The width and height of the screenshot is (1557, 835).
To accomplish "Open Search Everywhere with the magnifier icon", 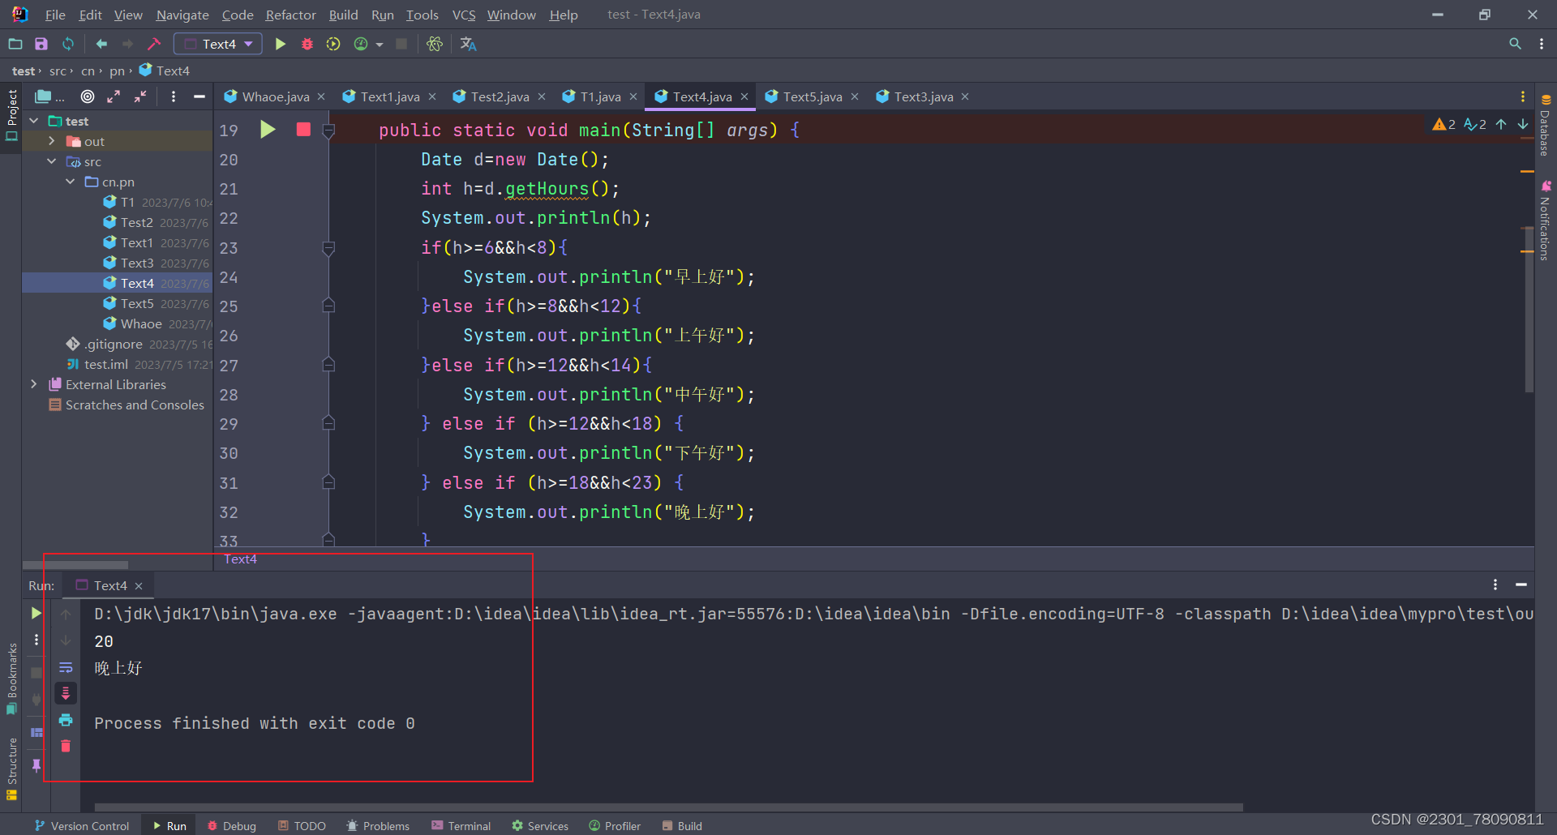I will pos(1515,44).
